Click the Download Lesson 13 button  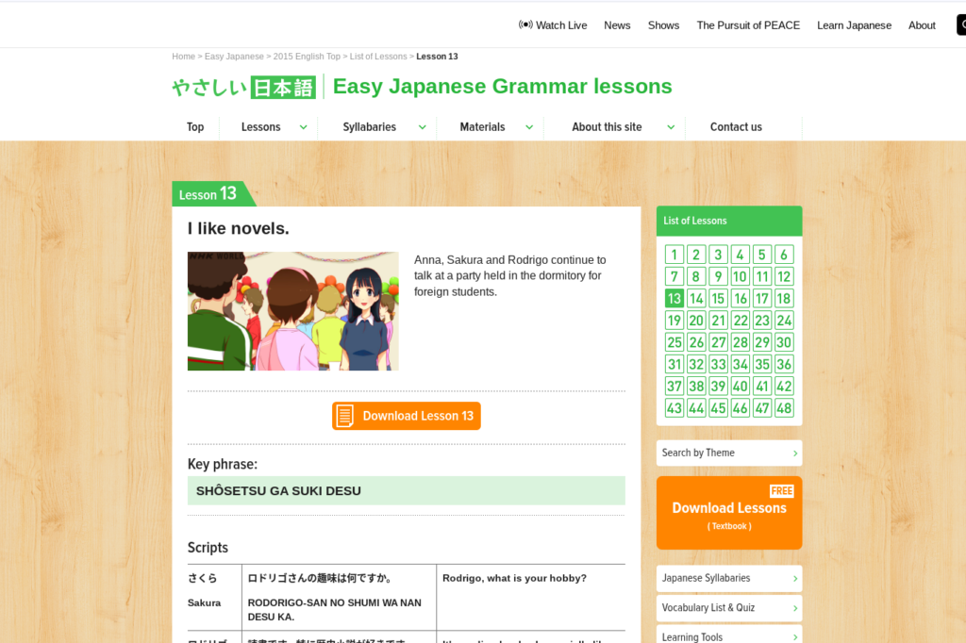(x=406, y=416)
